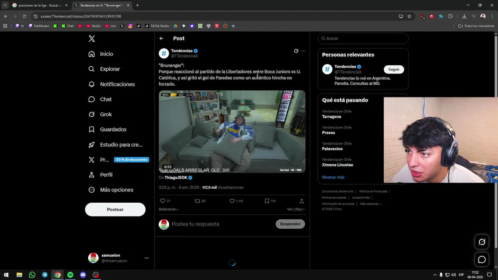Open the floating Grok button
The width and height of the screenshot is (498, 280).
(482, 242)
